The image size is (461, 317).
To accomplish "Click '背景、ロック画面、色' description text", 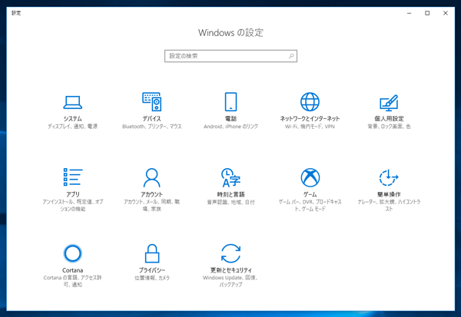I will (x=389, y=127).
